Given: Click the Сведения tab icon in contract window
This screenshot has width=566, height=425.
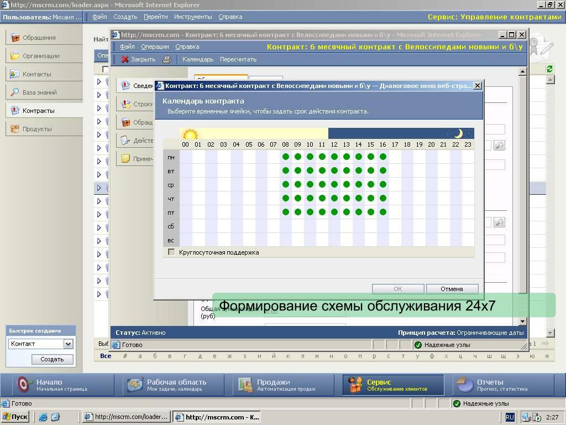Looking at the screenshot, I should tap(125, 86).
